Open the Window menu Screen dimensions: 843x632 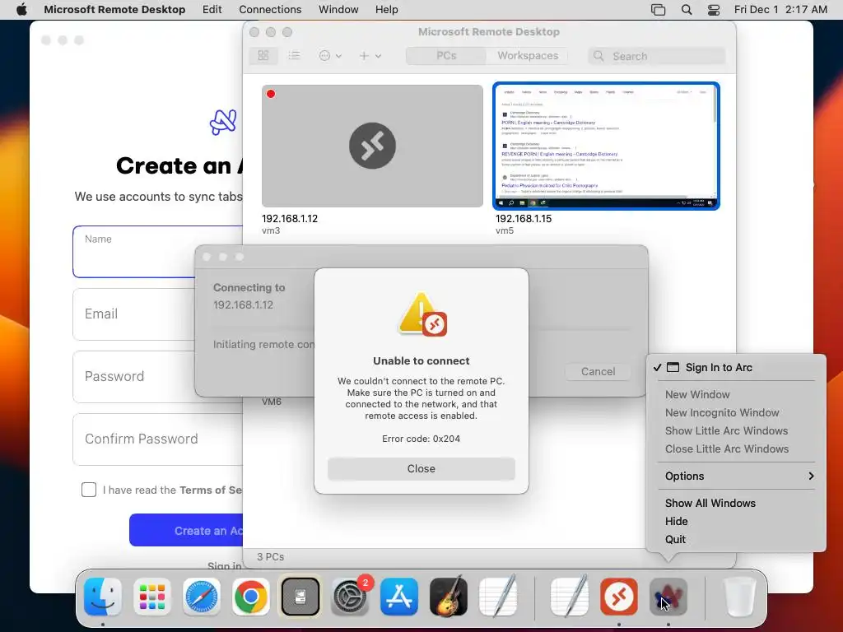[x=338, y=10]
